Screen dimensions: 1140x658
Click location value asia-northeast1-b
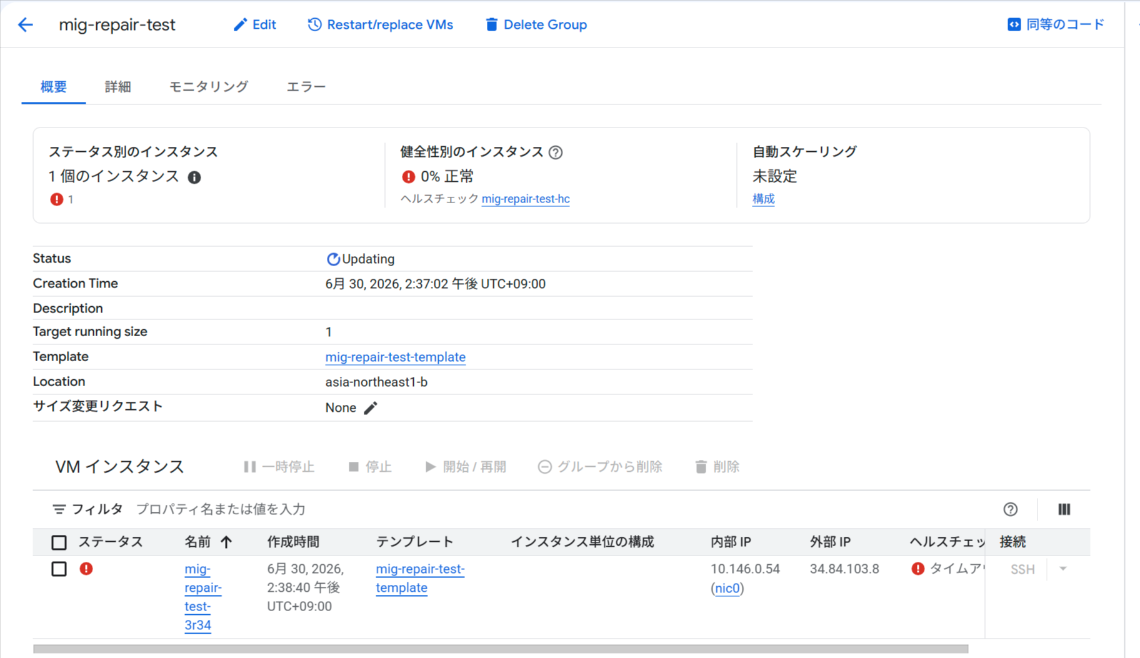(376, 382)
